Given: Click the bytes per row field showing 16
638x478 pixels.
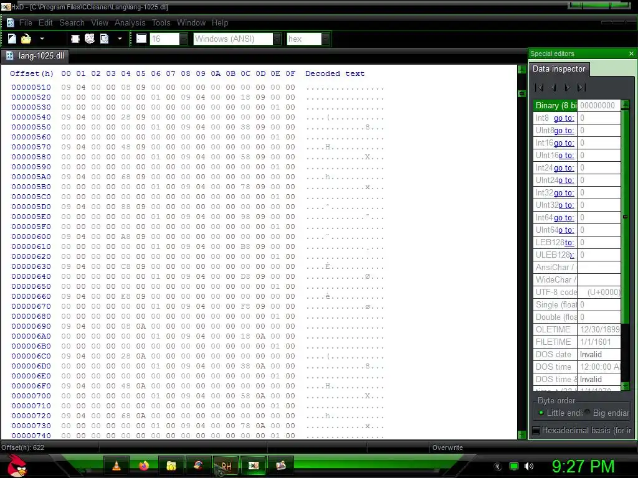Looking at the screenshot, I should [164, 39].
